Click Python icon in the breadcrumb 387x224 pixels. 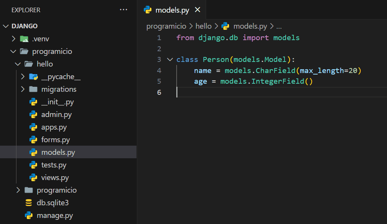[225, 26]
